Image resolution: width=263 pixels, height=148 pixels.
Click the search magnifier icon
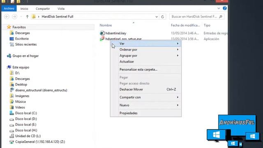pyautogui.click(x=221, y=16)
